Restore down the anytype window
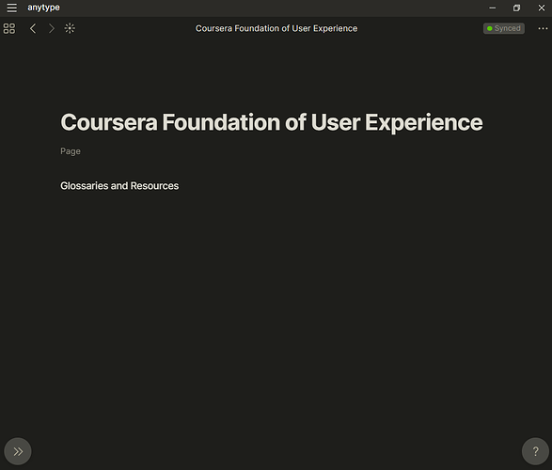The width and height of the screenshot is (552, 470). click(x=516, y=8)
